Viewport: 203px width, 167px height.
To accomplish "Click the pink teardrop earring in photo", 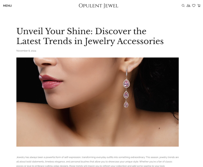I will point(126,88).
